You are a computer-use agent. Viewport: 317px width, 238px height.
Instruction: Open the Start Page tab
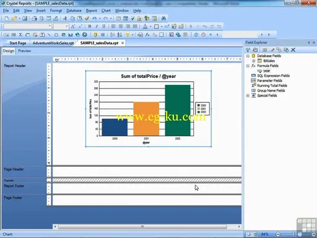[17, 43]
